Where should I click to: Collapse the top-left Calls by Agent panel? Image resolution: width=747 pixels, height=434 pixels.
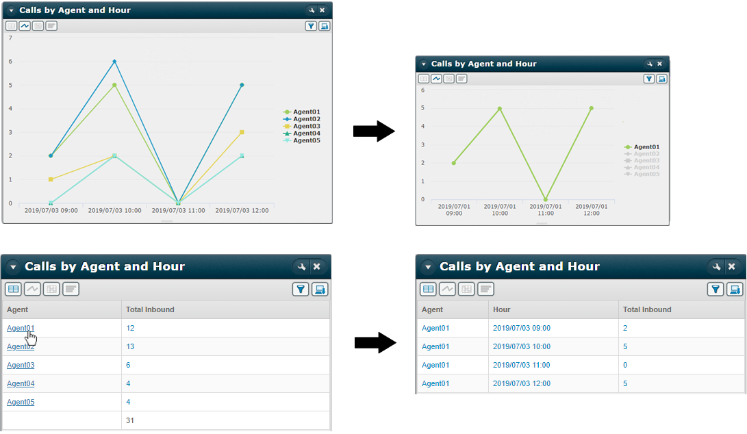[10, 10]
